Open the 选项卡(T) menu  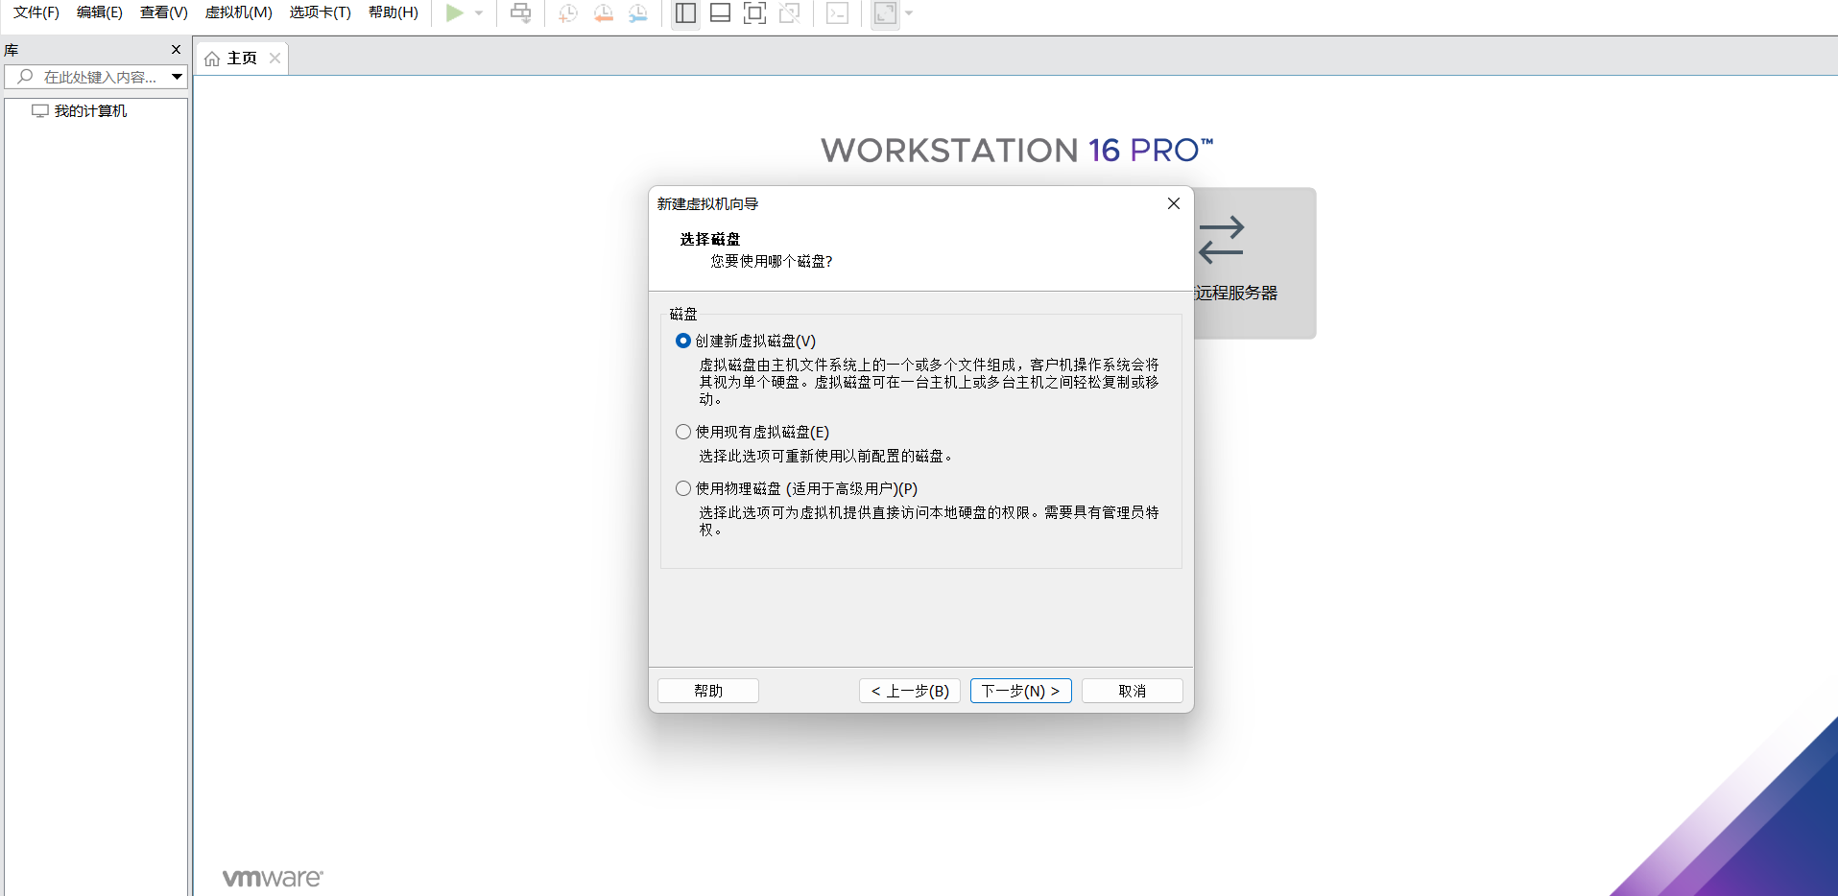(x=321, y=12)
